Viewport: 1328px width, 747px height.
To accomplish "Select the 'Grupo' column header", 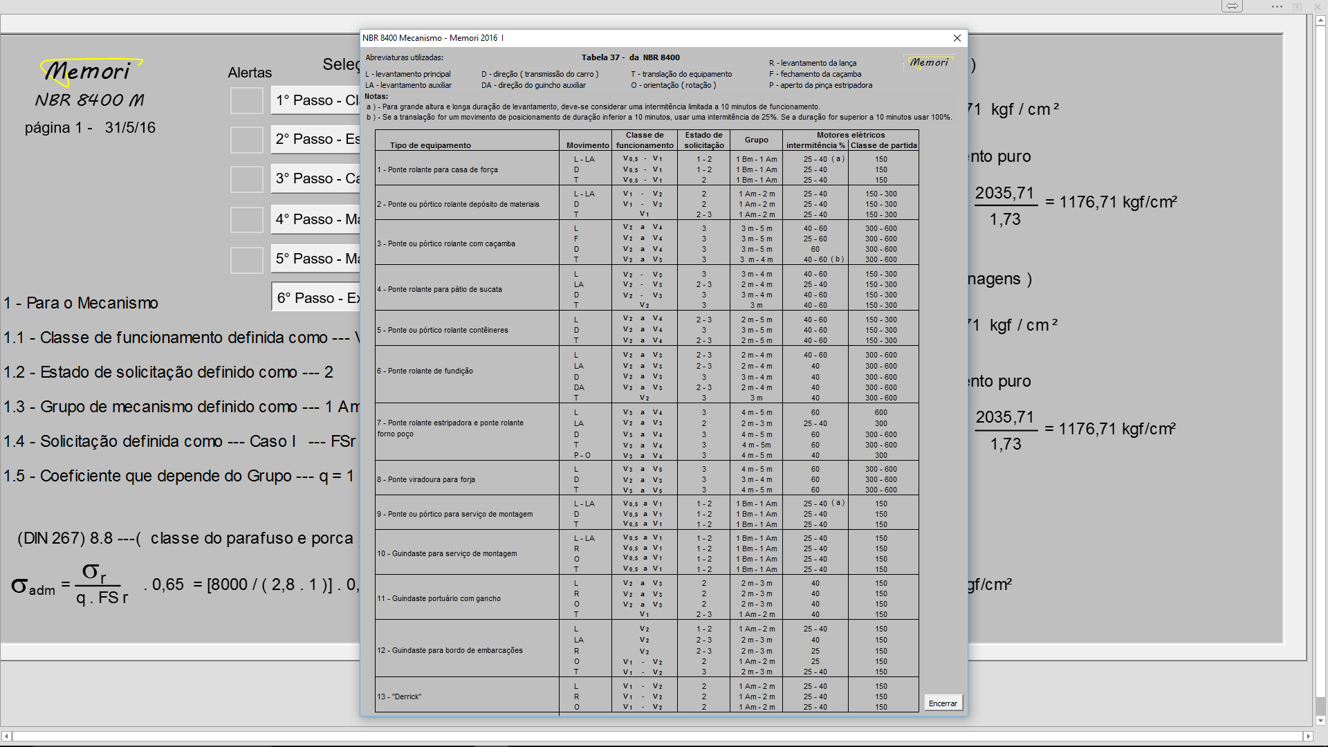I will click(x=756, y=140).
